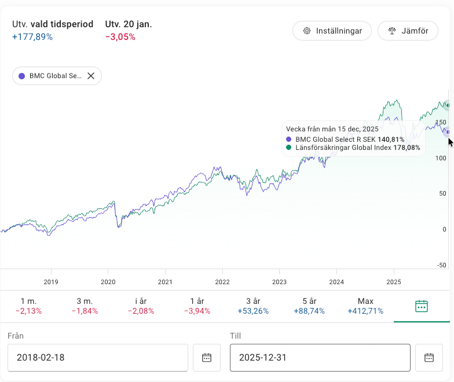Switch to the 3 år period tab

(255, 306)
